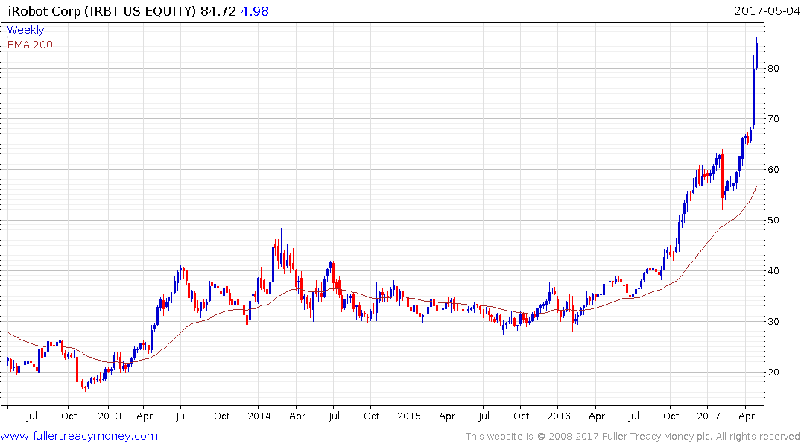This screenshot has height=447, width=801.
Task: Click the Weekly interval label
Action: pyautogui.click(x=25, y=30)
